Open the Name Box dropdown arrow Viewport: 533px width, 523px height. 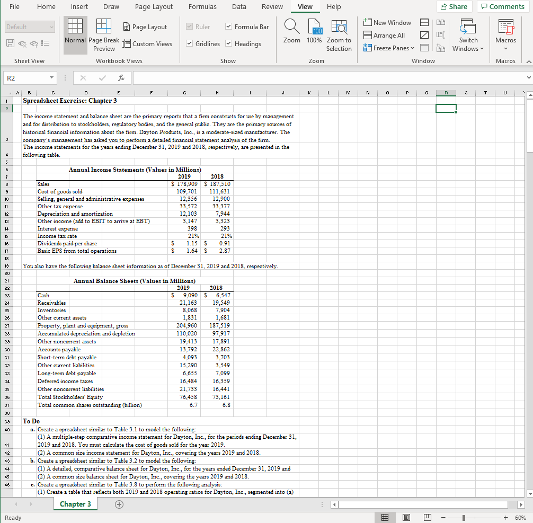50,78
